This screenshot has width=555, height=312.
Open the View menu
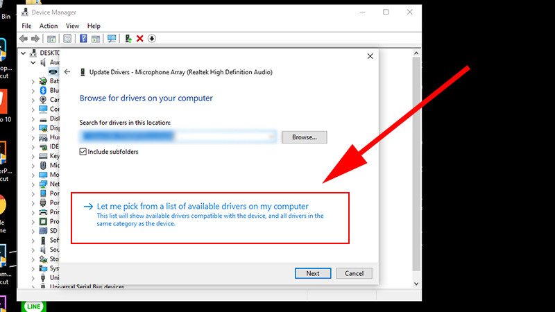pyautogui.click(x=72, y=26)
